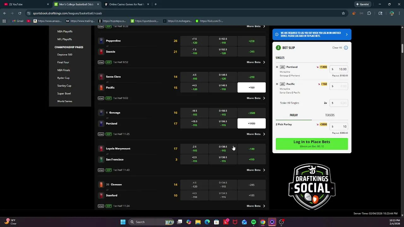Expand More Bets for Clemson at Stanford
The image size is (404, 227).
(256, 206)
